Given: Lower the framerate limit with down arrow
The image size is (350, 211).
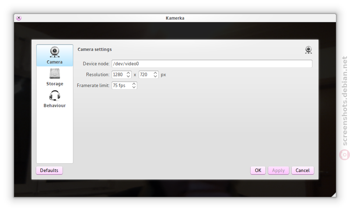Looking at the screenshot, I should click(x=134, y=87).
